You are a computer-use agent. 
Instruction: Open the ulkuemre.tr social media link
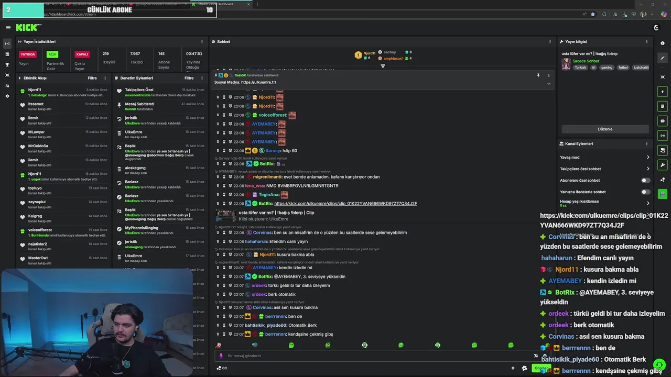258,82
